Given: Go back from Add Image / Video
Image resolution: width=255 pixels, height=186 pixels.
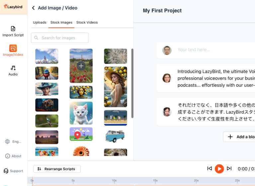Looking at the screenshot, I should [33, 8].
